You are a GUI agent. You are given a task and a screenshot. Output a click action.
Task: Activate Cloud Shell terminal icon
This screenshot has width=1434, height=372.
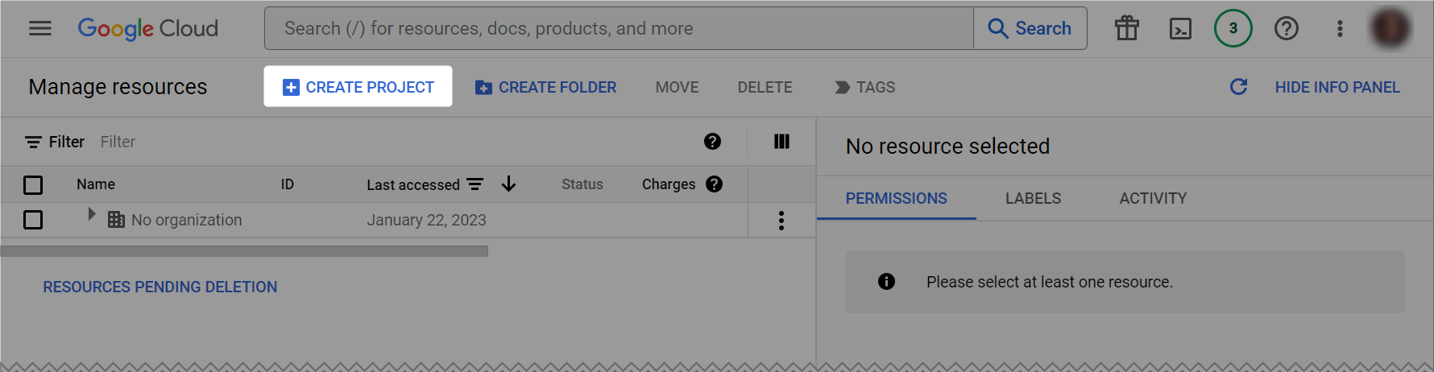(1180, 29)
